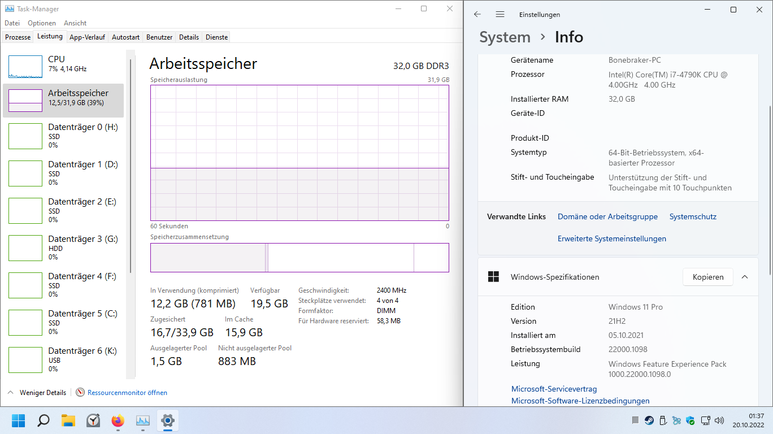Click "2400 MHz" speed value
The height and width of the screenshot is (434, 773).
point(392,290)
